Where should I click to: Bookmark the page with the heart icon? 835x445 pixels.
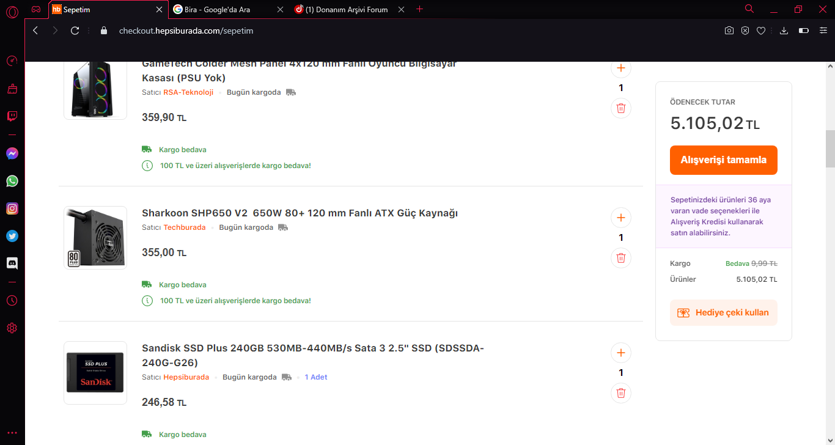(761, 31)
